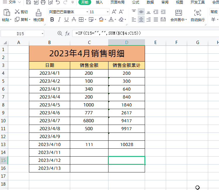This screenshot has height=190, width=219.
Task: Open the font name dropdown
Action: pos(87,12)
